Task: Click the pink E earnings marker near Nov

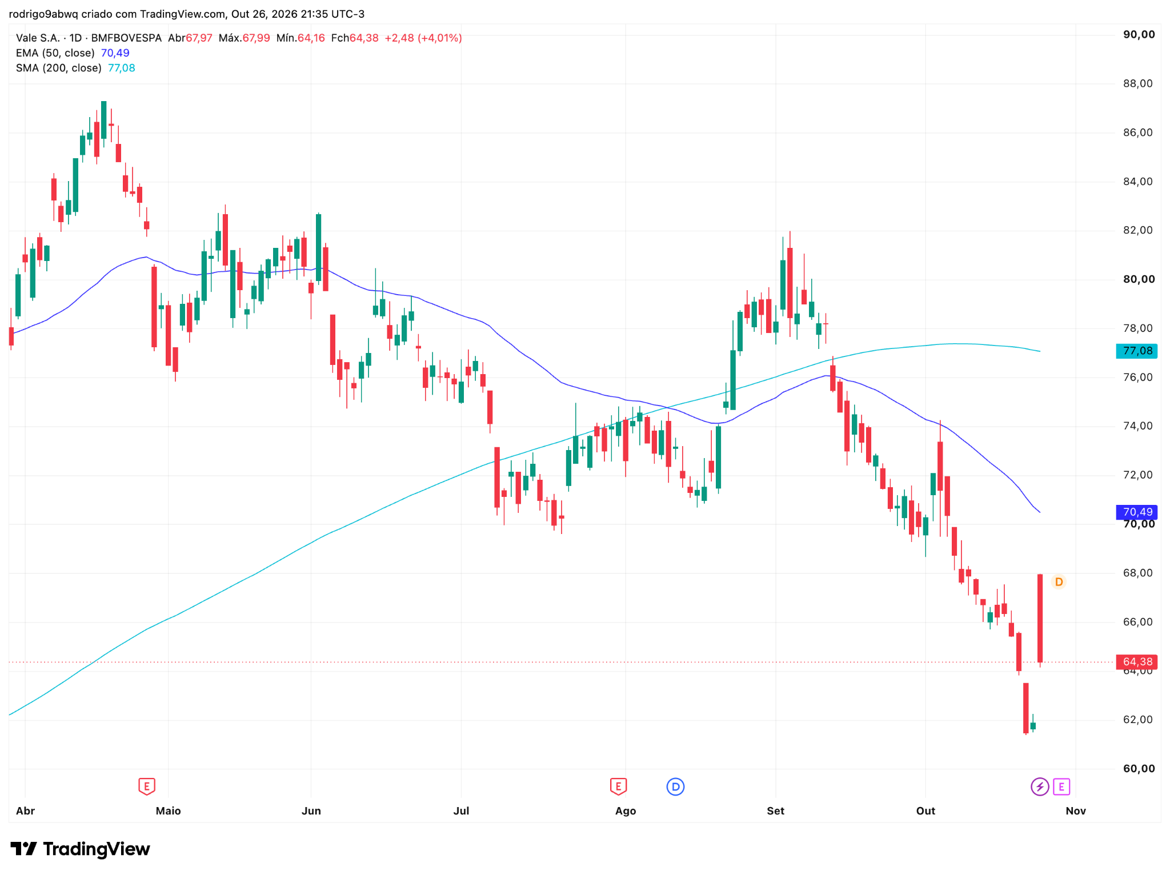Action: (1061, 787)
